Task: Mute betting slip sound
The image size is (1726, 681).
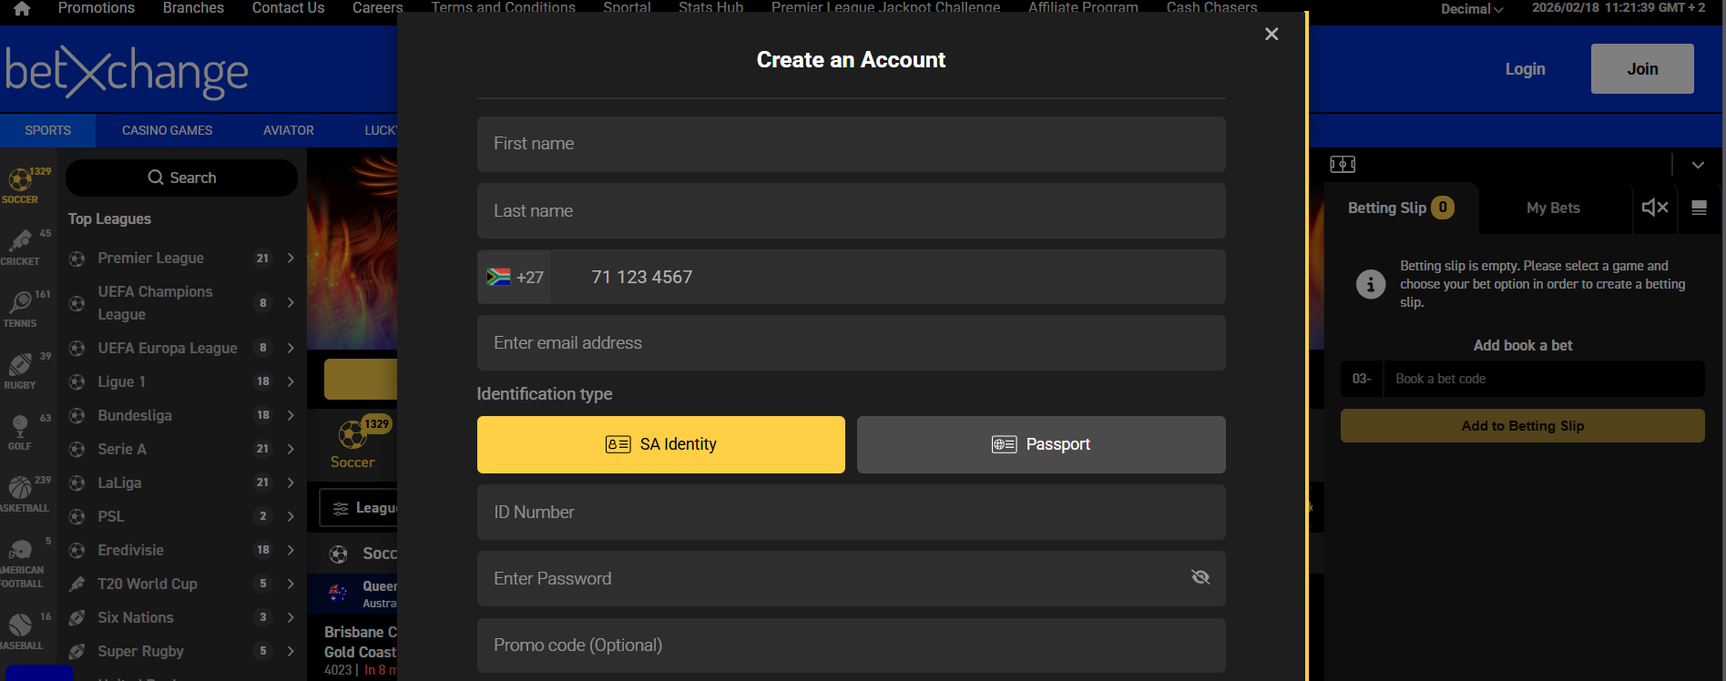Action: [x=1654, y=208]
